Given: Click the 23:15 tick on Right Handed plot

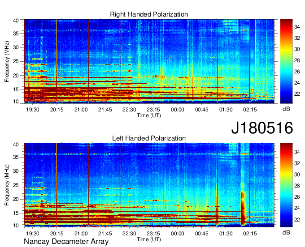Looking at the screenshot, I should 153,110.
